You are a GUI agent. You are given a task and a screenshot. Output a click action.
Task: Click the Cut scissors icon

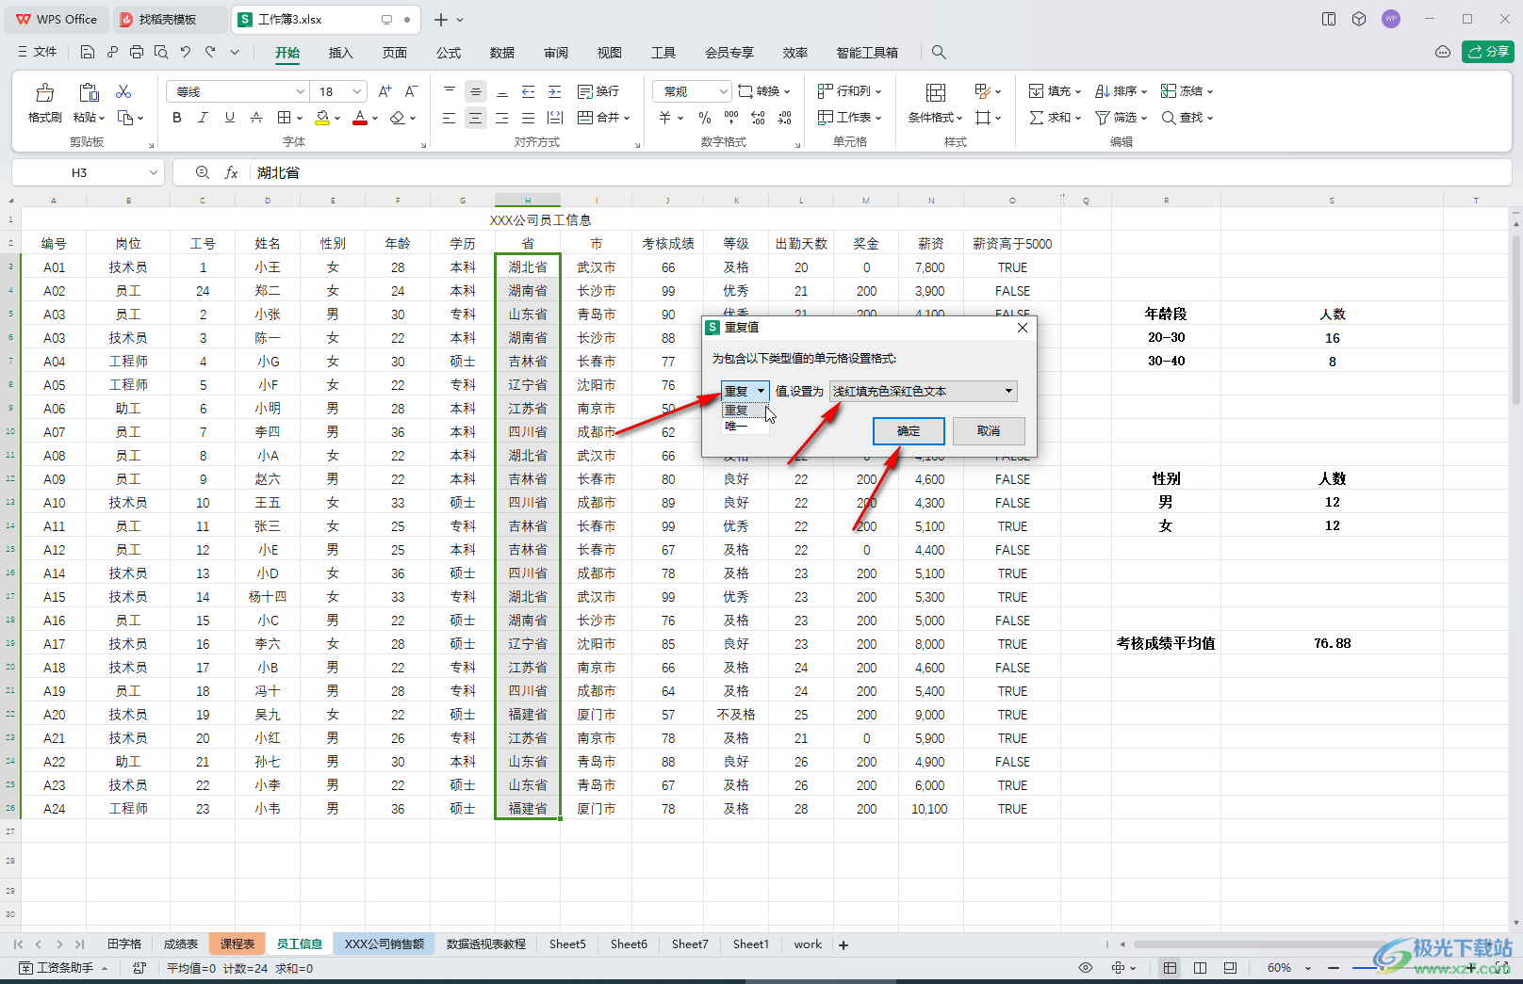(x=123, y=91)
